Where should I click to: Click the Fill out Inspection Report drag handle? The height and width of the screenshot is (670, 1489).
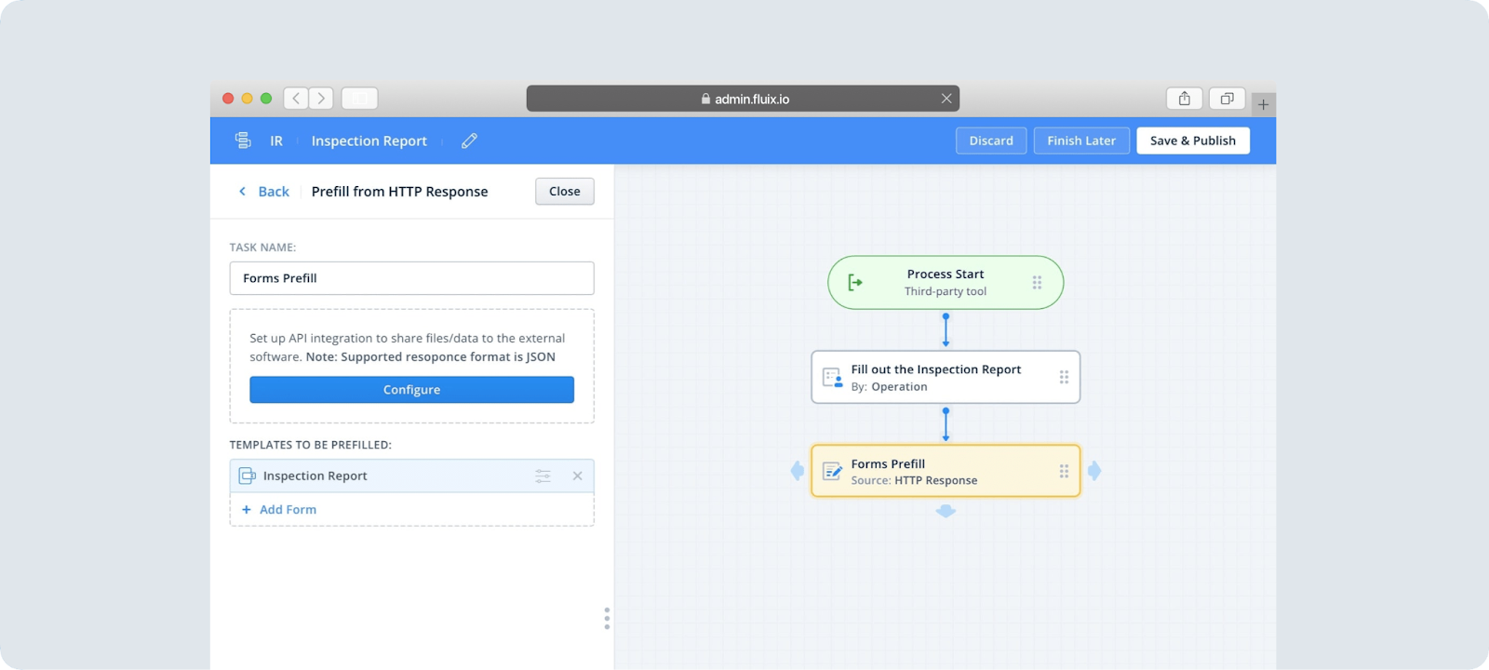pos(1064,377)
